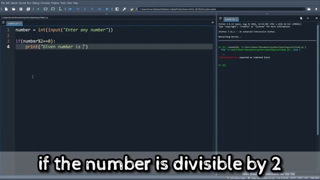
Task: Execute the debugger step over icon
Action: click(x=77, y=9)
